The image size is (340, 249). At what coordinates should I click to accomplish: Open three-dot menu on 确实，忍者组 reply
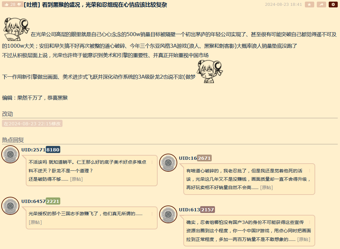(x=310, y=222)
